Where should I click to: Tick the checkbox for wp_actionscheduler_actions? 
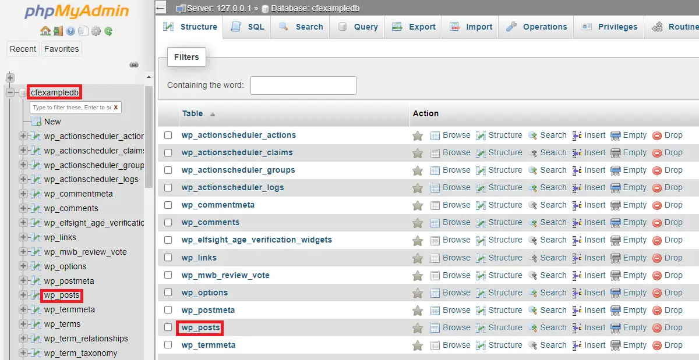tap(168, 135)
